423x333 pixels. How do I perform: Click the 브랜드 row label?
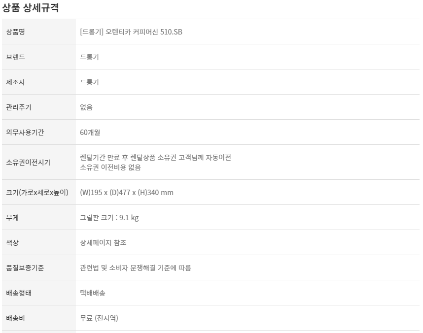[x=15, y=57]
